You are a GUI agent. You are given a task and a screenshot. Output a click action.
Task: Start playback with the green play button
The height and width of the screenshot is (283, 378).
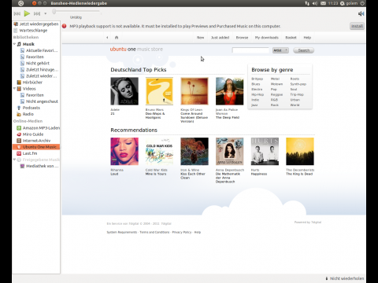(27, 13)
